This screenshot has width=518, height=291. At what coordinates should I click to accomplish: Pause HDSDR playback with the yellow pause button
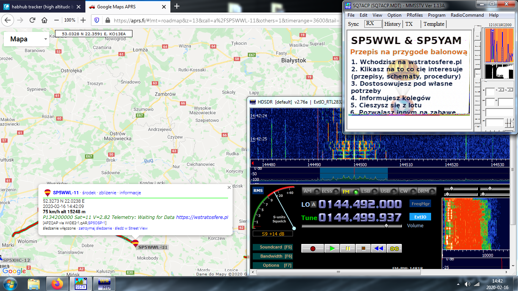[348, 249]
